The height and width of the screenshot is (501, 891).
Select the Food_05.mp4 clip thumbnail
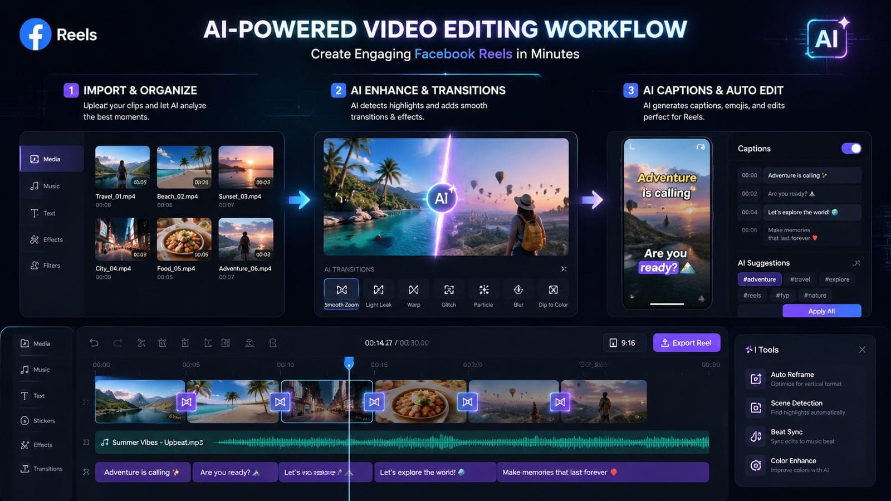click(184, 239)
